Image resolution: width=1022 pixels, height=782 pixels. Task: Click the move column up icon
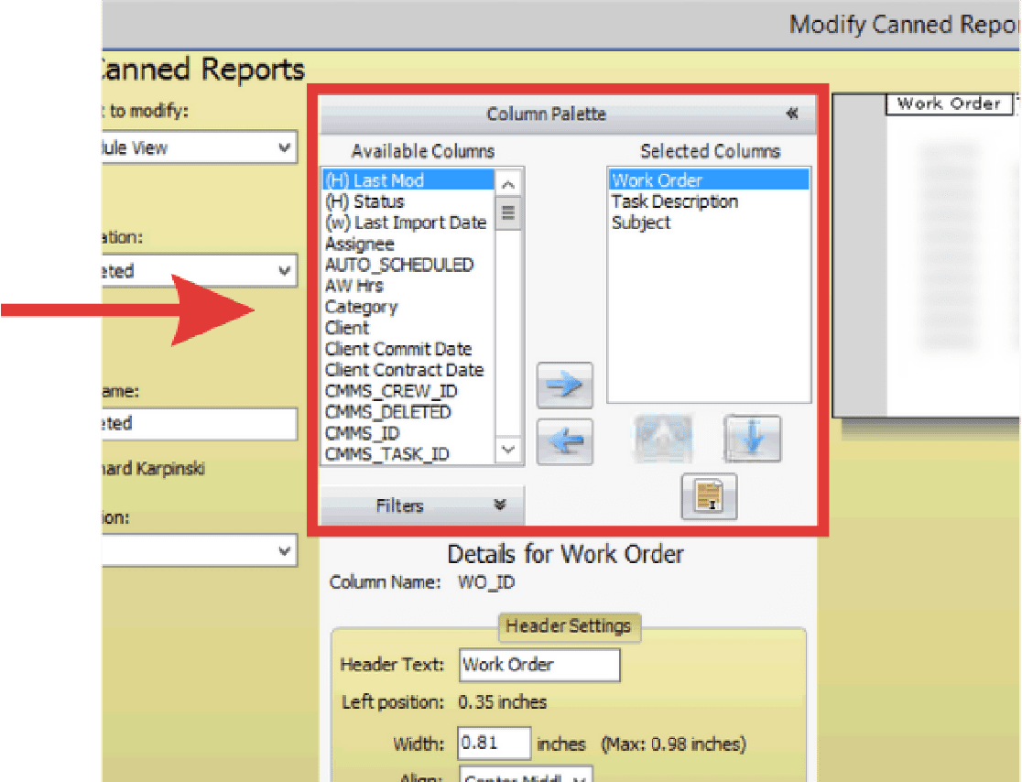click(662, 438)
